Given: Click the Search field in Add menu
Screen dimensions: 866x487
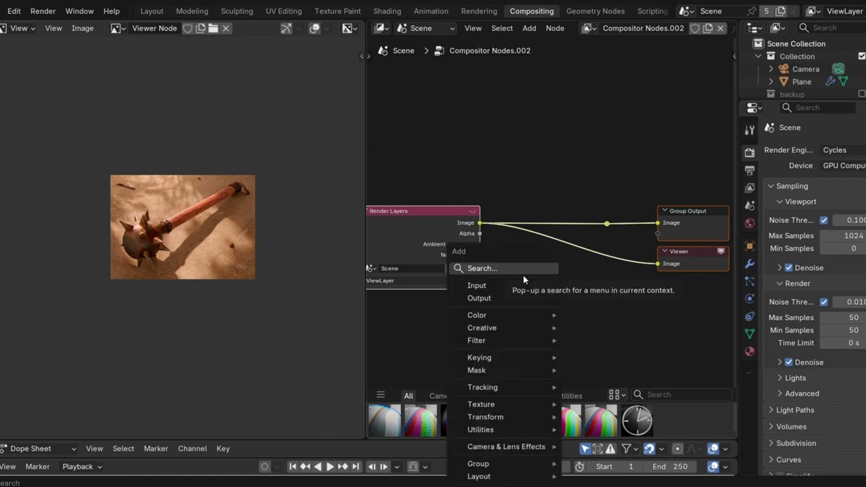Looking at the screenshot, I should point(504,269).
